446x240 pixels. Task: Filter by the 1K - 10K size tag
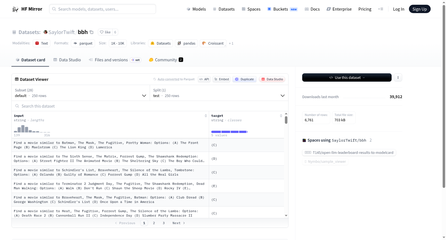118,43
